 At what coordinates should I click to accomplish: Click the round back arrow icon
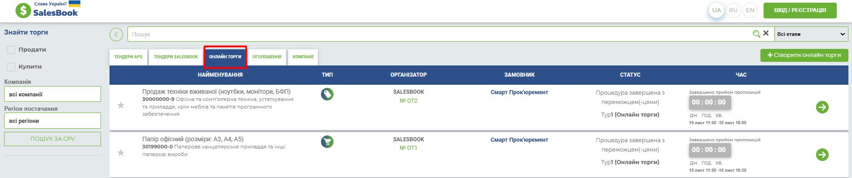[116, 35]
